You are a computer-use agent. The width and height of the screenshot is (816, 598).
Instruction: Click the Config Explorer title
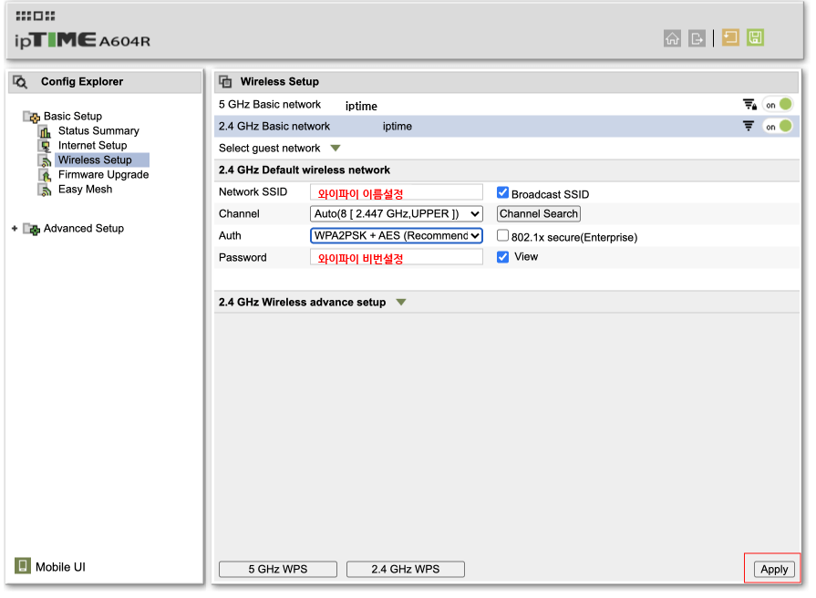pyautogui.click(x=82, y=82)
